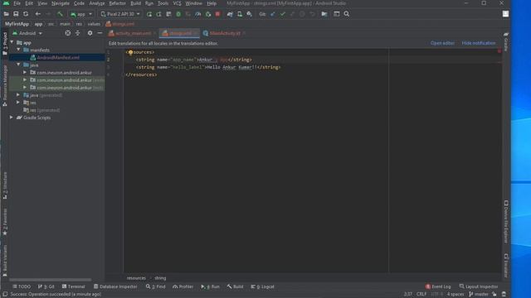This screenshot has height=298, width=531.
Task: Toggle the Favorites tool window side button
Action: (5, 222)
